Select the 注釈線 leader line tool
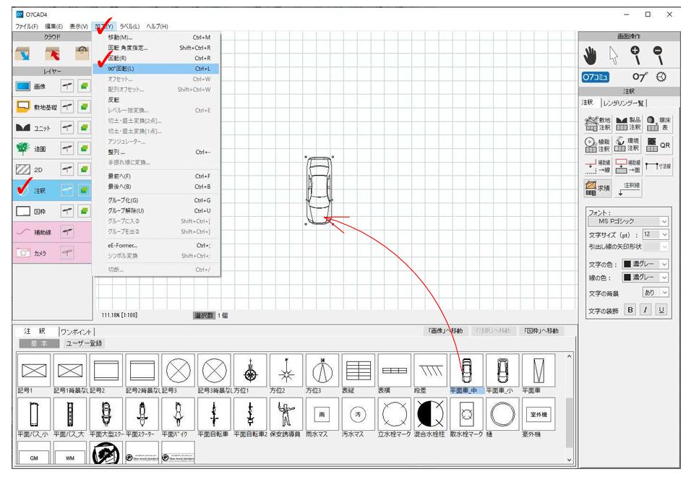699x477 pixels. pyautogui.click(x=627, y=188)
